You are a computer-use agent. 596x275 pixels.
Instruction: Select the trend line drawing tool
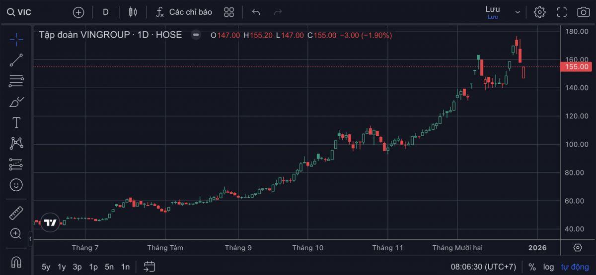click(16, 60)
